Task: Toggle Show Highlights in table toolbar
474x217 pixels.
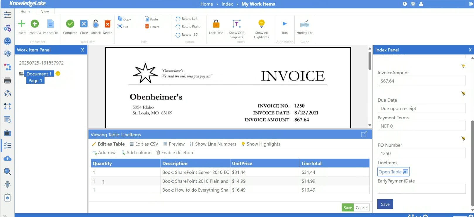Action: pyautogui.click(x=260, y=144)
